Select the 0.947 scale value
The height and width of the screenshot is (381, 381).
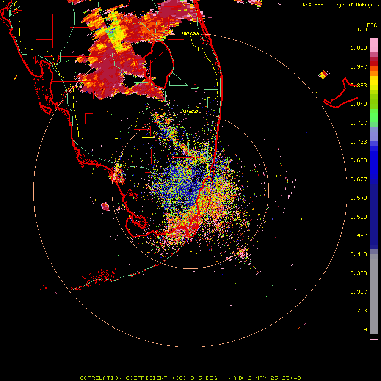(x=359, y=66)
